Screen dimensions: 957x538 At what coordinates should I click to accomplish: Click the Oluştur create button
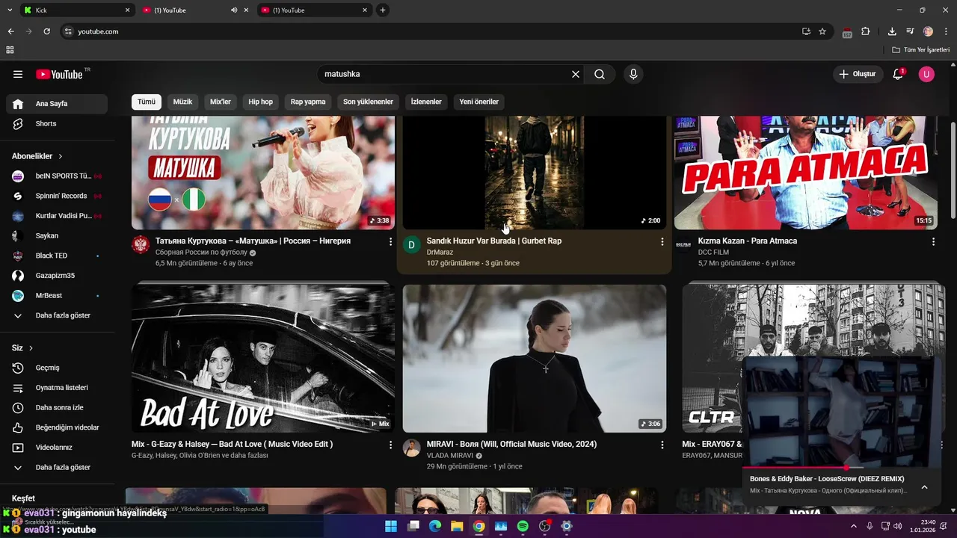(858, 74)
